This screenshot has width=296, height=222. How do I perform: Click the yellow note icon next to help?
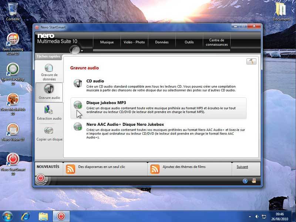coord(254,181)
